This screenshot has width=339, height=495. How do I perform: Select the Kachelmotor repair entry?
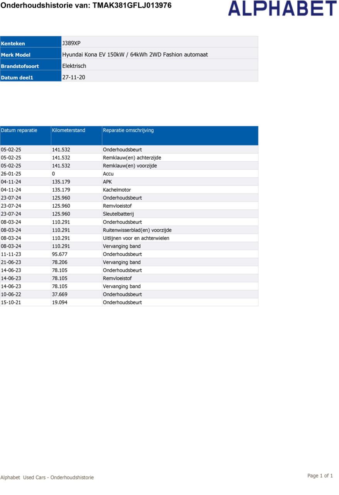coord(117,190)
